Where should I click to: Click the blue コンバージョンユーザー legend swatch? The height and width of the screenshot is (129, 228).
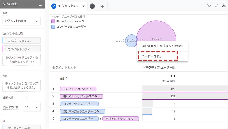click(53, 27)
